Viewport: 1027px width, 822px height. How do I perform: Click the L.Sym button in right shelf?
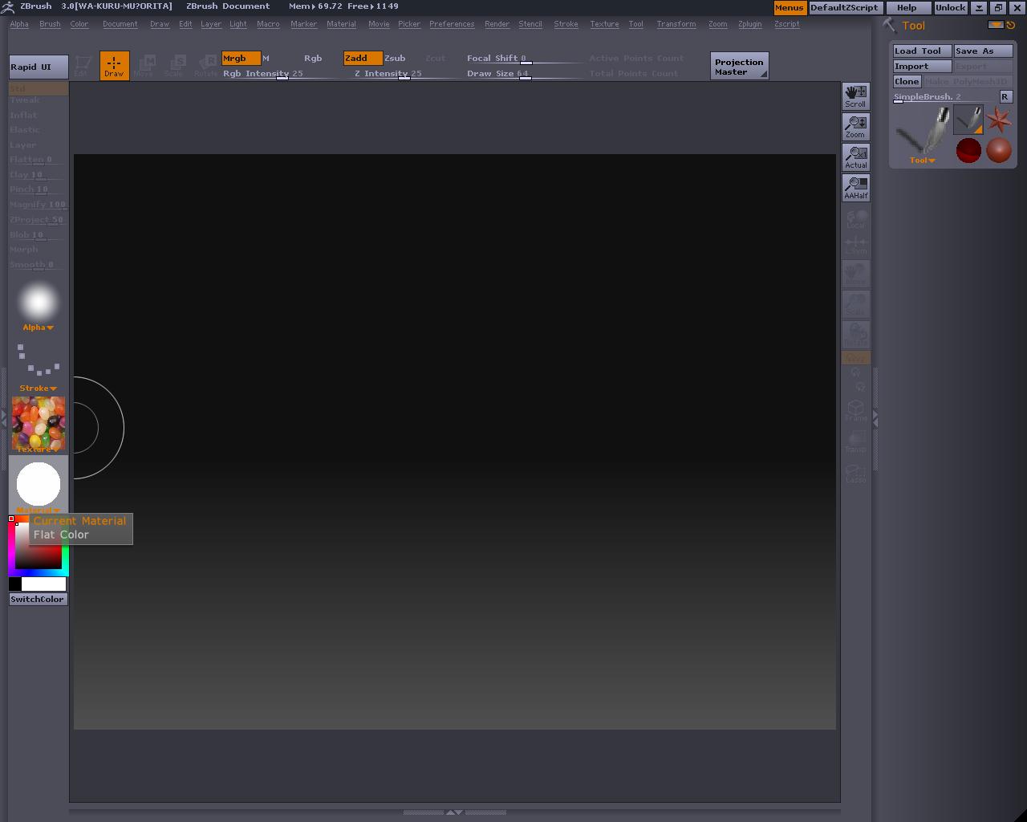point(855,243)
